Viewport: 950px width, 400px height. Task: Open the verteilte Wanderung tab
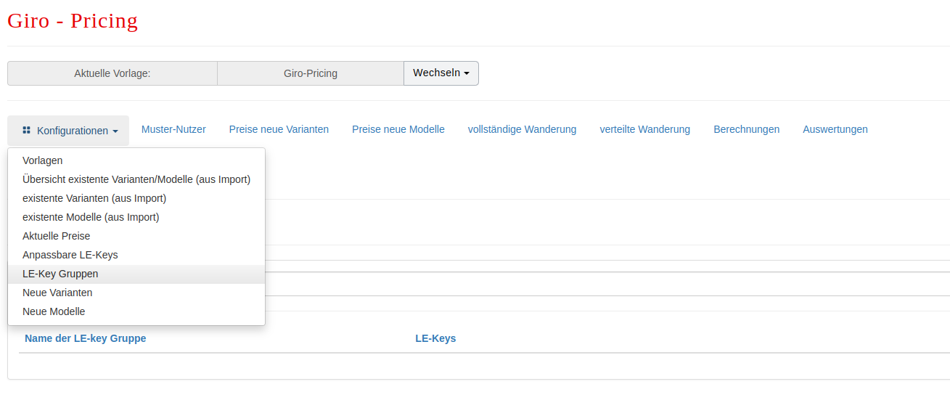coord(645,129)
